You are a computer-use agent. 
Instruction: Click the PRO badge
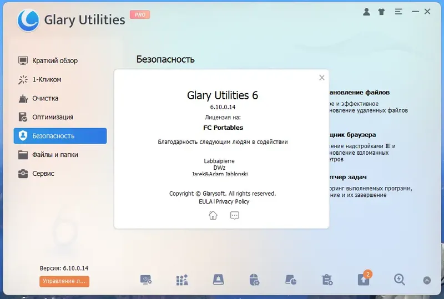coord(140,14)
